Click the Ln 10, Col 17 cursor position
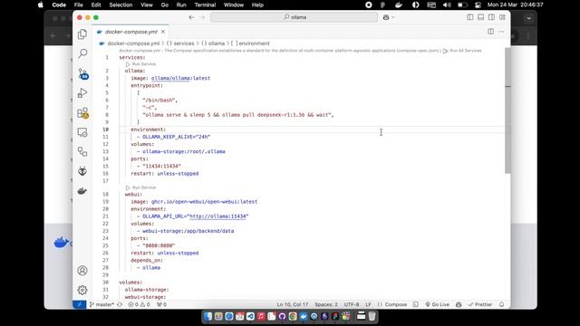Viewport: 580px width, 326px height. tap(292, 304)
